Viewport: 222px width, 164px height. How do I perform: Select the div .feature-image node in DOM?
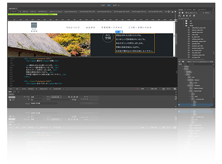[x=196, y=88]
